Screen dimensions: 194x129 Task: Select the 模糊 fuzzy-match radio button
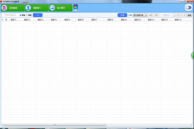tap(27, 15)
